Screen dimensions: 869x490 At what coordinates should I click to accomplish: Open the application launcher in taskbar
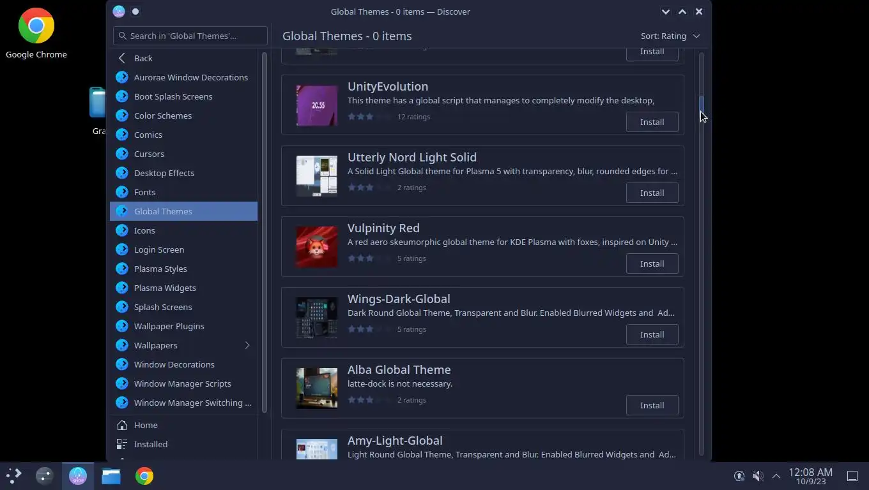[14, 475]
